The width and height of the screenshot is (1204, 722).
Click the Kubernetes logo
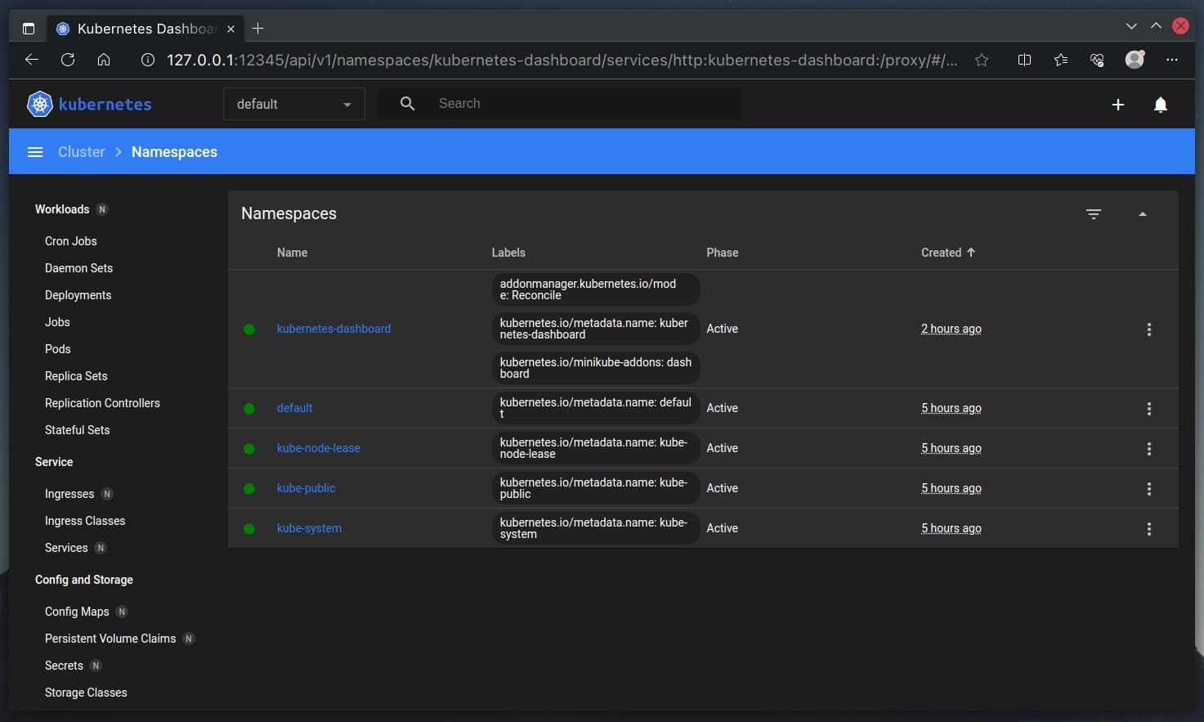pyautogui.click(x=40, y=105)
